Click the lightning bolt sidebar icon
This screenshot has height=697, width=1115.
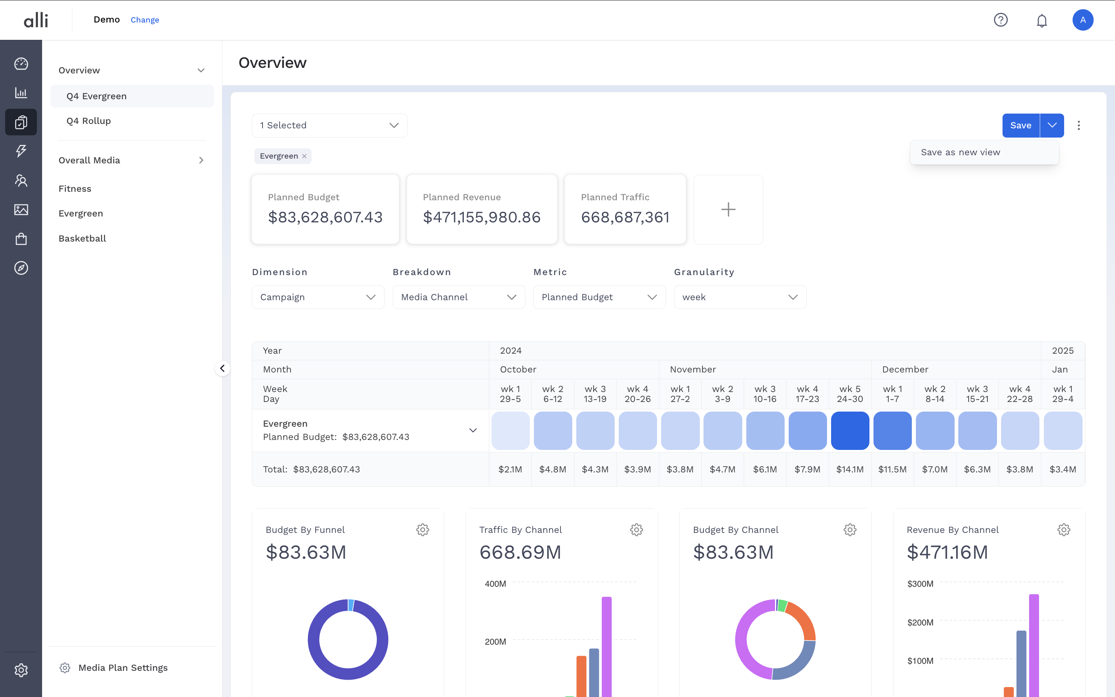pos(21,151)
